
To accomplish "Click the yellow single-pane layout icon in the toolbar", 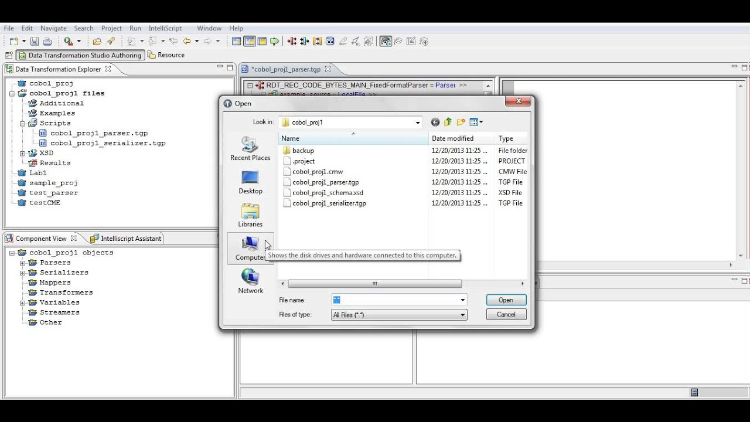I will click(x=262, y=41).
